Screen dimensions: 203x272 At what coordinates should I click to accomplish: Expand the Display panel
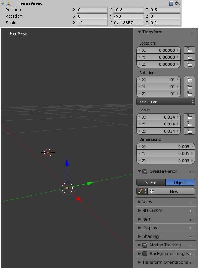click(x=140, y=228)
